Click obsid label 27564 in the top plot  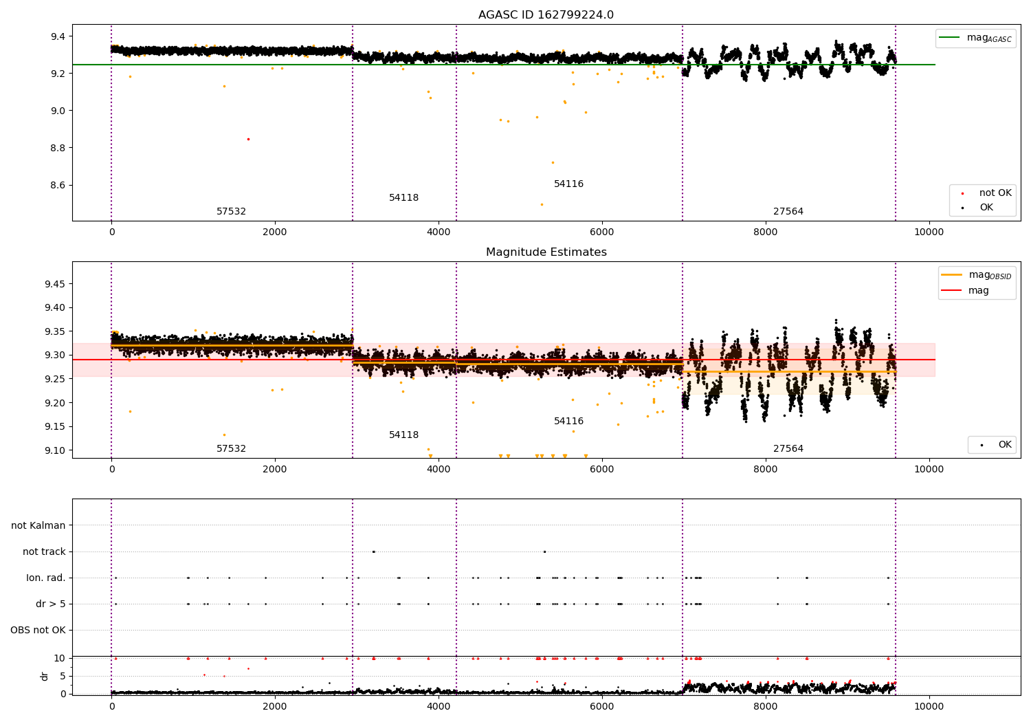(788, 212)
